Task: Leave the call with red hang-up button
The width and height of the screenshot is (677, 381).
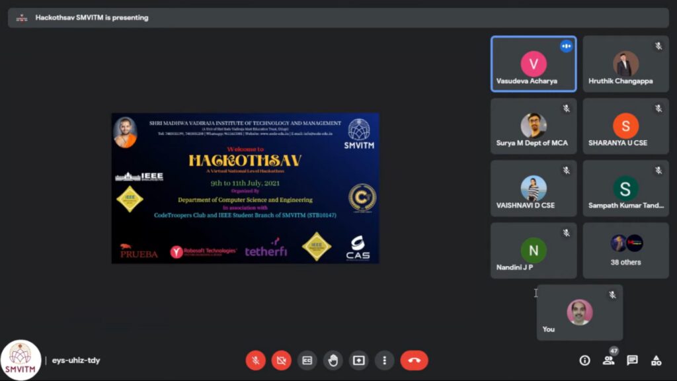Action: 414,360
